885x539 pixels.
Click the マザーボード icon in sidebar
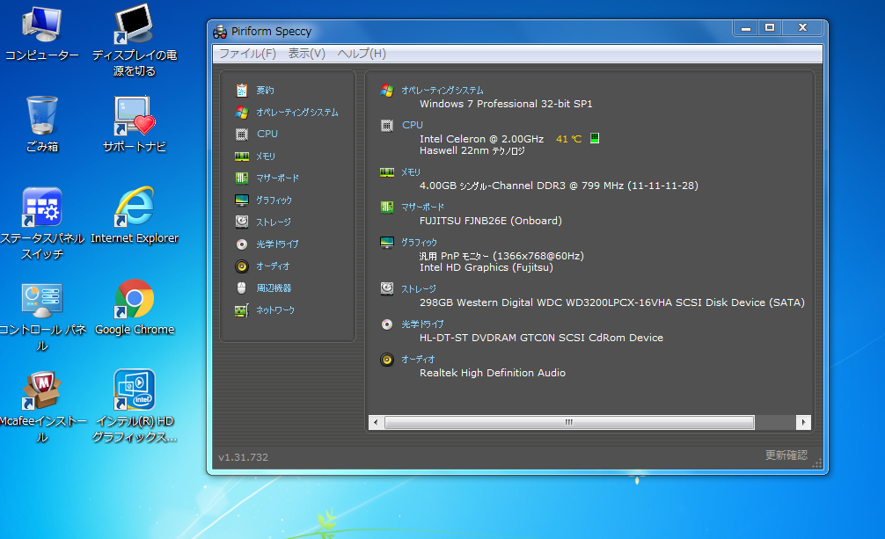point(242,178)
